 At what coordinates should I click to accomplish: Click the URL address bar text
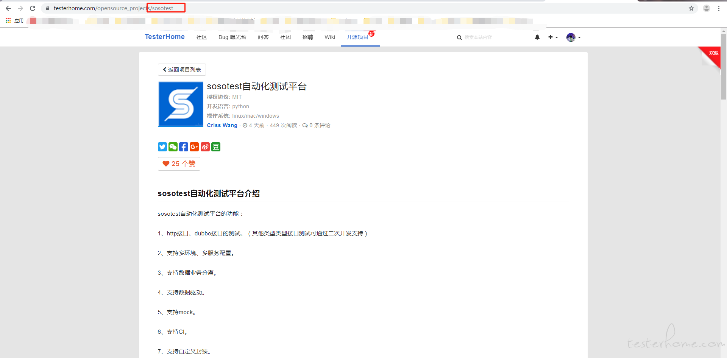pyautogui.click(x=114, y=8)
